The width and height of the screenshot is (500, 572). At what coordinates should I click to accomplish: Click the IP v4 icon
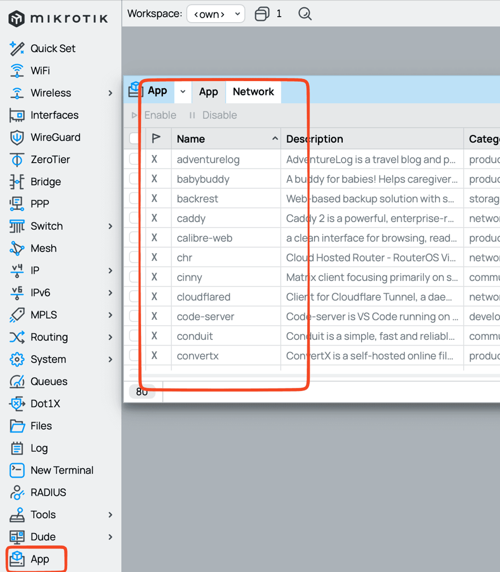[17, 270]
